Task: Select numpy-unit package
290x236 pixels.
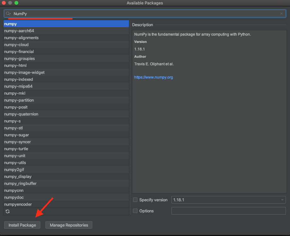Action: 66,156
